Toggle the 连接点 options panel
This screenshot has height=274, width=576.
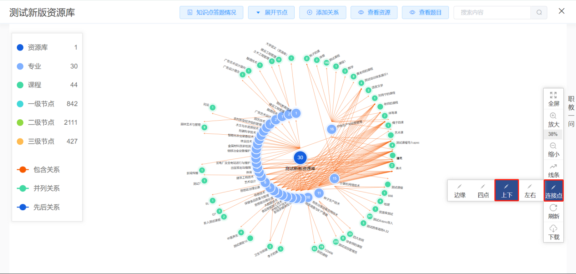tap(553, 190)
